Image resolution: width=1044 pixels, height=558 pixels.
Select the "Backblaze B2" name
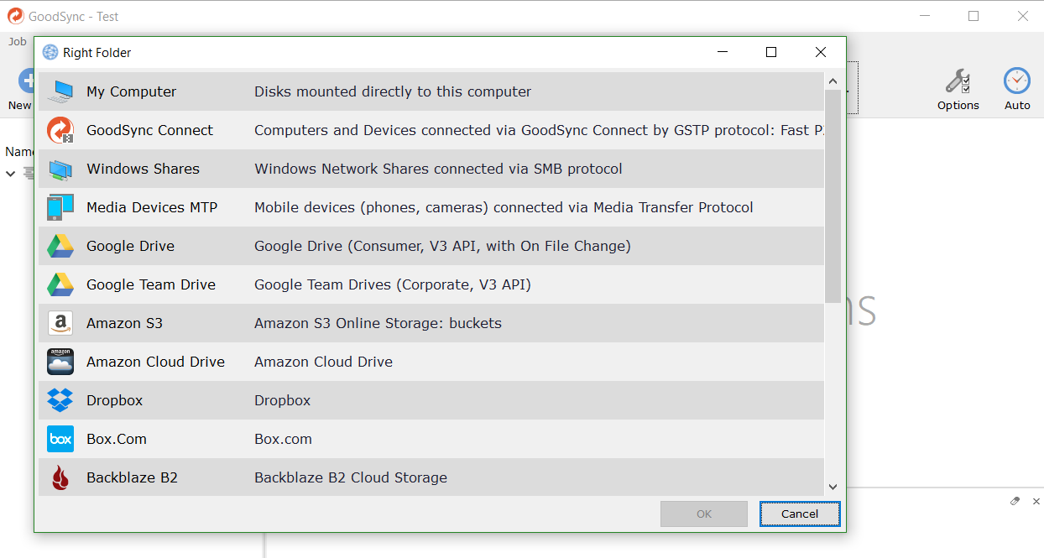133,477
